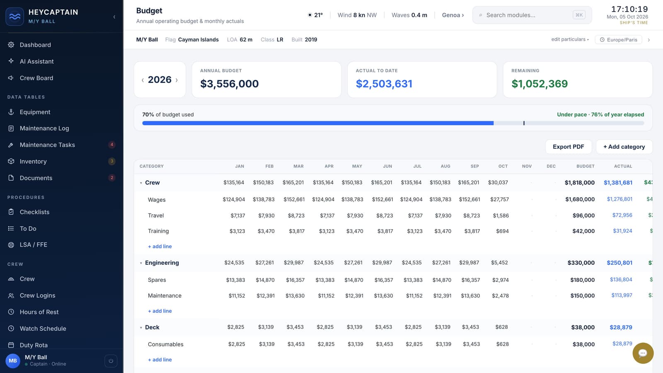
Task: Collapse the Engineering budget category
Action: 141,263
